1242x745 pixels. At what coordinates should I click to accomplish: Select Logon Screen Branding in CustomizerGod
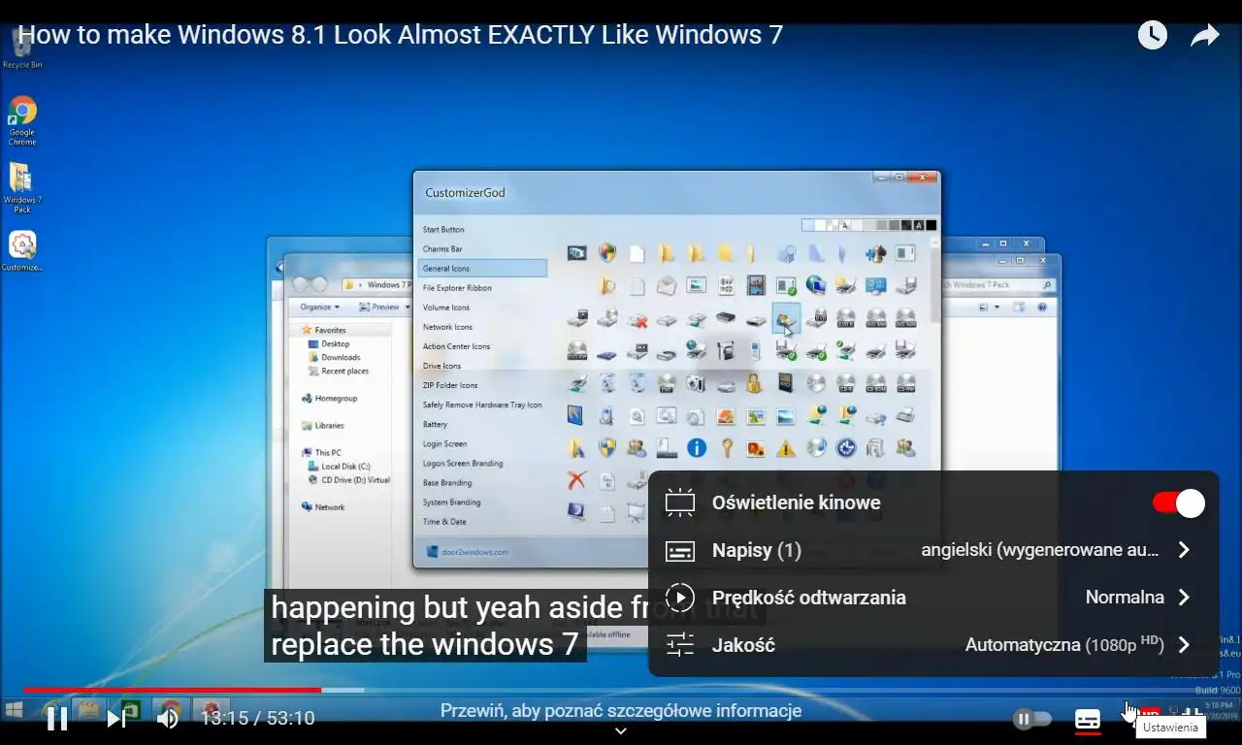pos(463,463)
